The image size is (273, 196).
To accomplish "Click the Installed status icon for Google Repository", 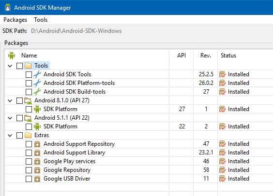I will coord(223,170).
